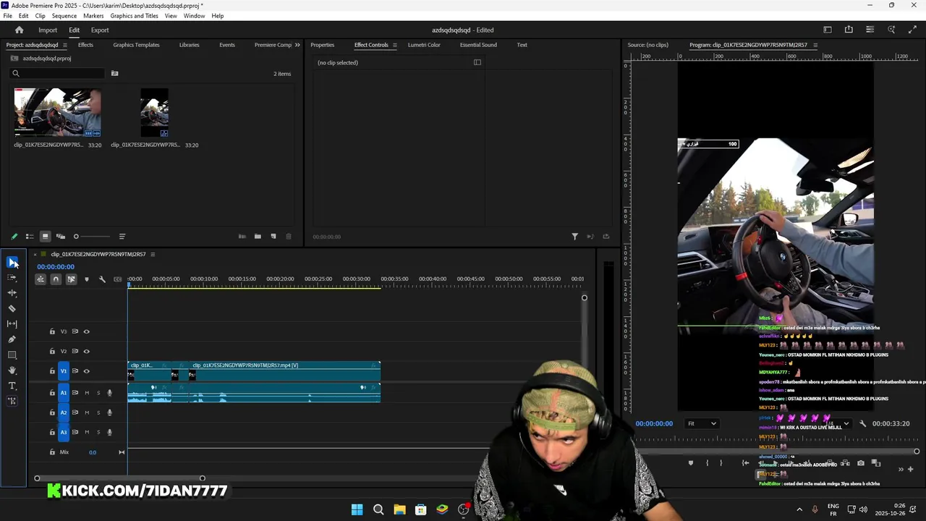
Task: Solo audio track A2
Action: pos(98,412)
